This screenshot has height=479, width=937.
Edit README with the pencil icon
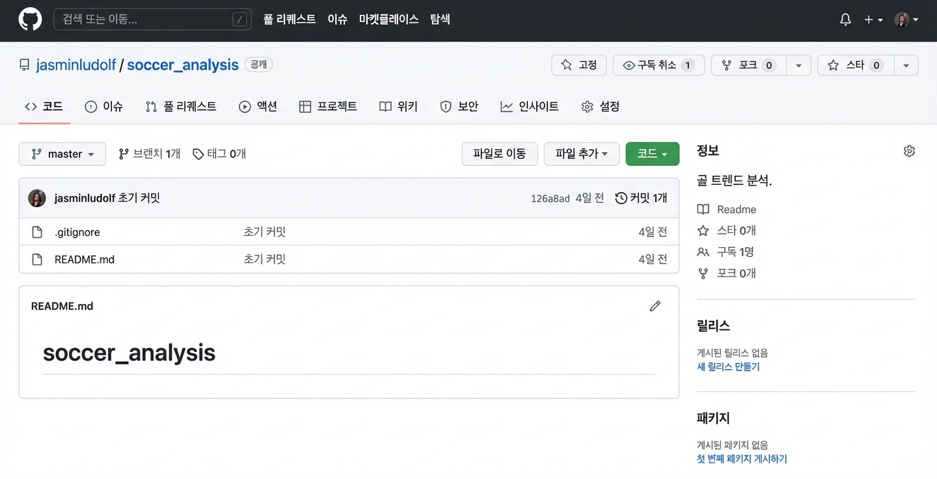(x=655, y=307)
